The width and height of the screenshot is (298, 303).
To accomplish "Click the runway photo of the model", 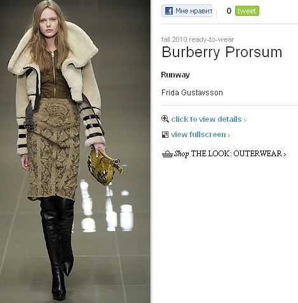I will [x=75, y=151].
